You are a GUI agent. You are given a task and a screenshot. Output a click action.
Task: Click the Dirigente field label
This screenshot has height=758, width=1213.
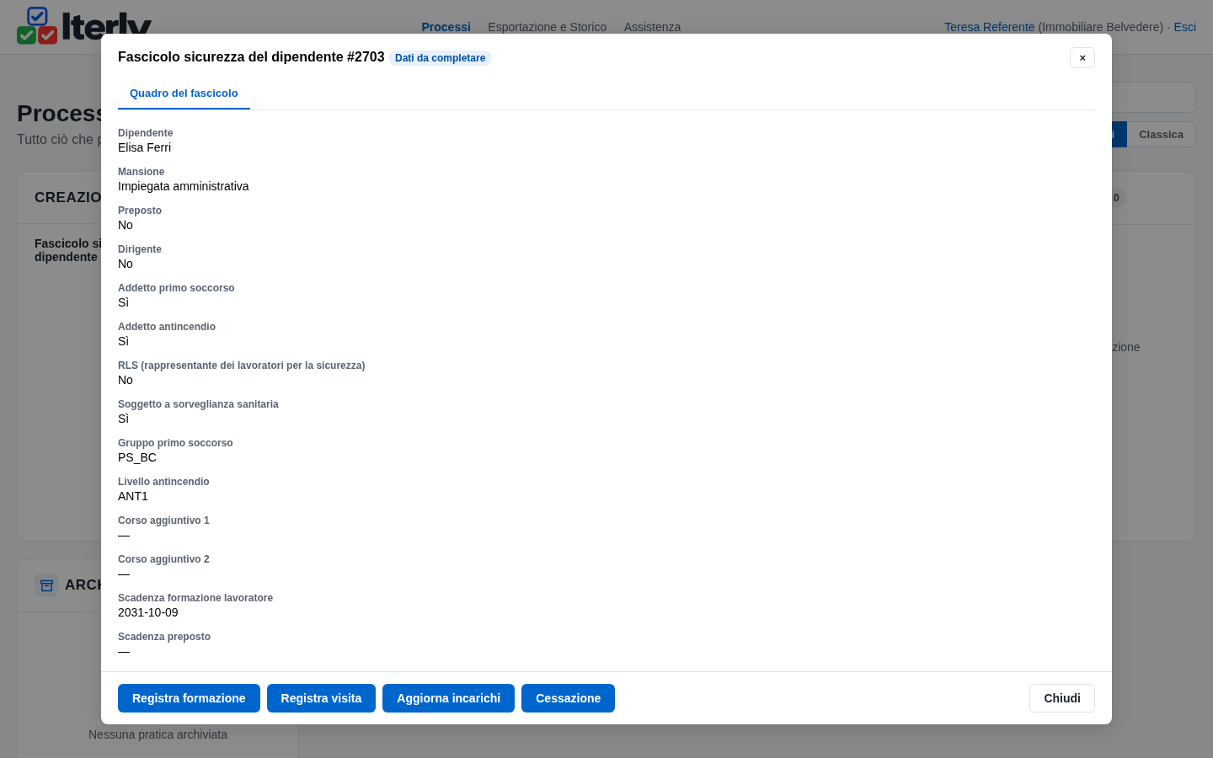140,249
